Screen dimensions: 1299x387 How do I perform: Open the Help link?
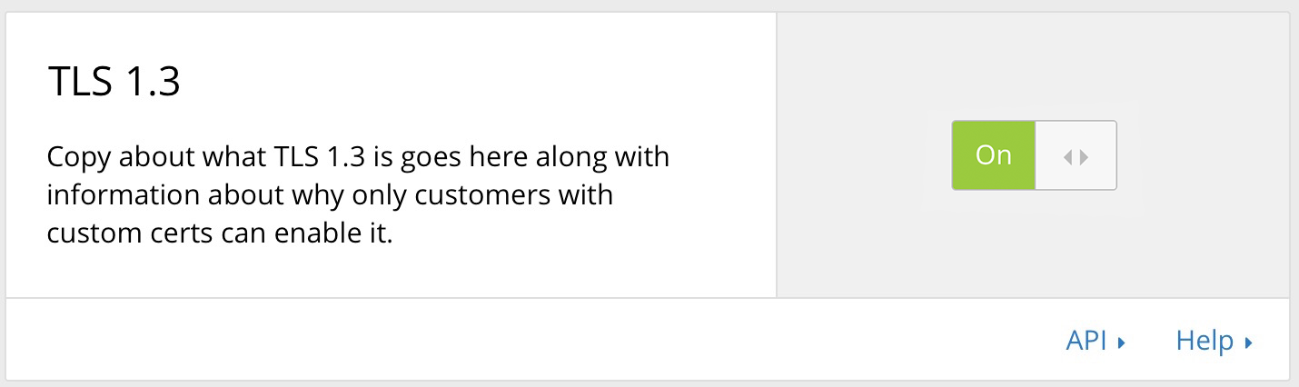coord(1205,341)
